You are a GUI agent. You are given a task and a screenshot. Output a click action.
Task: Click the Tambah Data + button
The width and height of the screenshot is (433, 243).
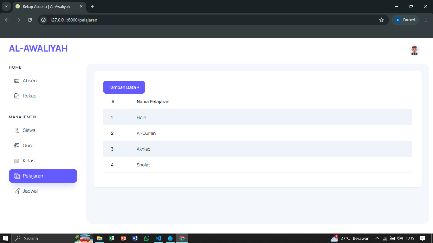(124, 87)
